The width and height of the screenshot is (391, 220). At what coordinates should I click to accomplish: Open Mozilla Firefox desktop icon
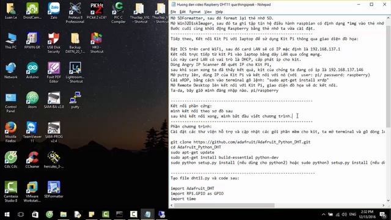click(x=11, y=133)
